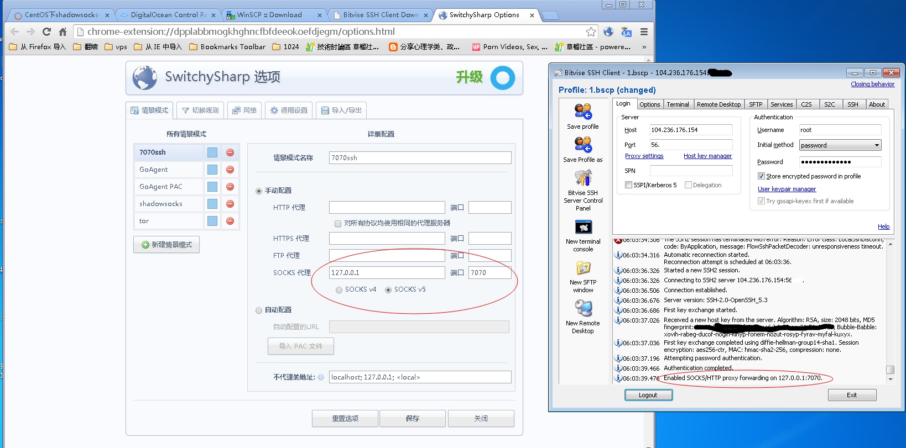This screenshot has height=448, width=906.
Task: Click help icon beside no-proxy addresses
Action: click(x=321, y=377)
